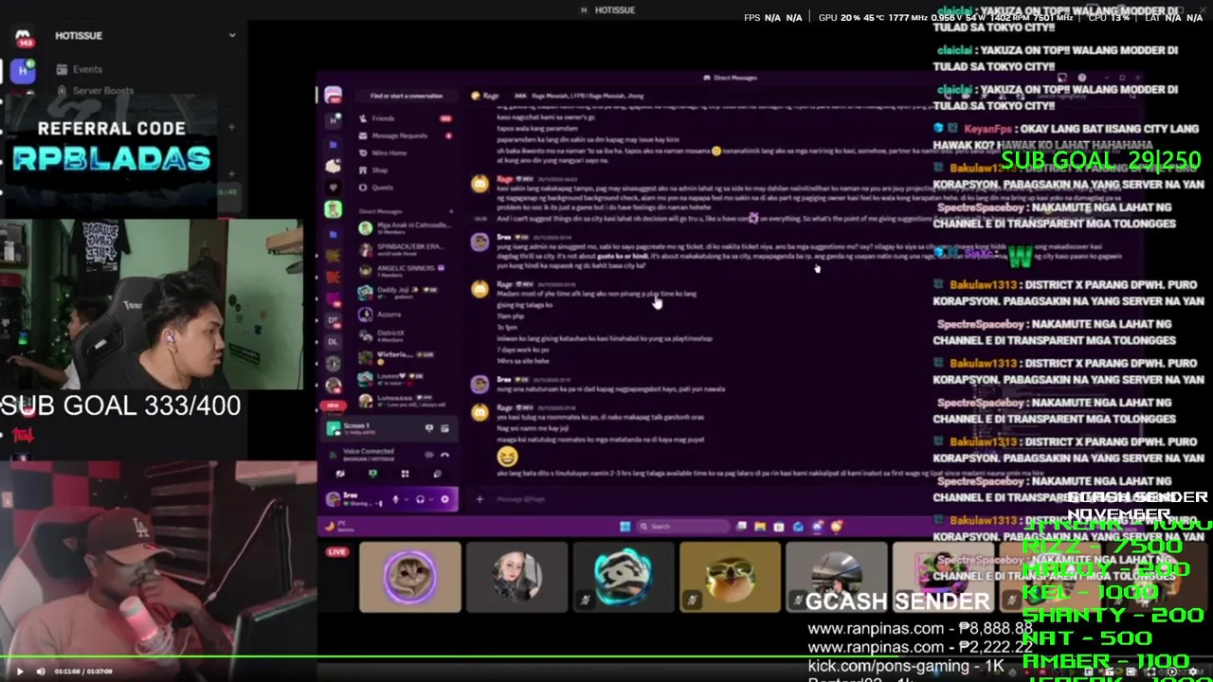Image resolution: width=1213 pixels, height=682 pixels.
Task: Click Find or start a conversation box
Action: coord(407,96)
